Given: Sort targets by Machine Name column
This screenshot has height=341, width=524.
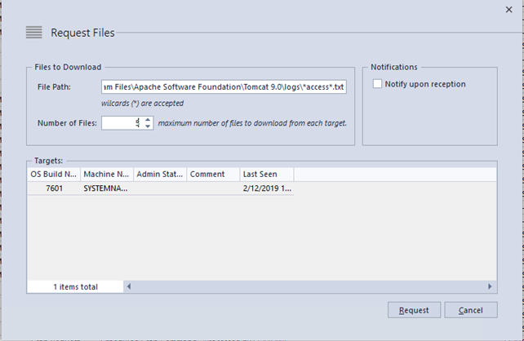Looking at the screenshot, I should [106, 175].
